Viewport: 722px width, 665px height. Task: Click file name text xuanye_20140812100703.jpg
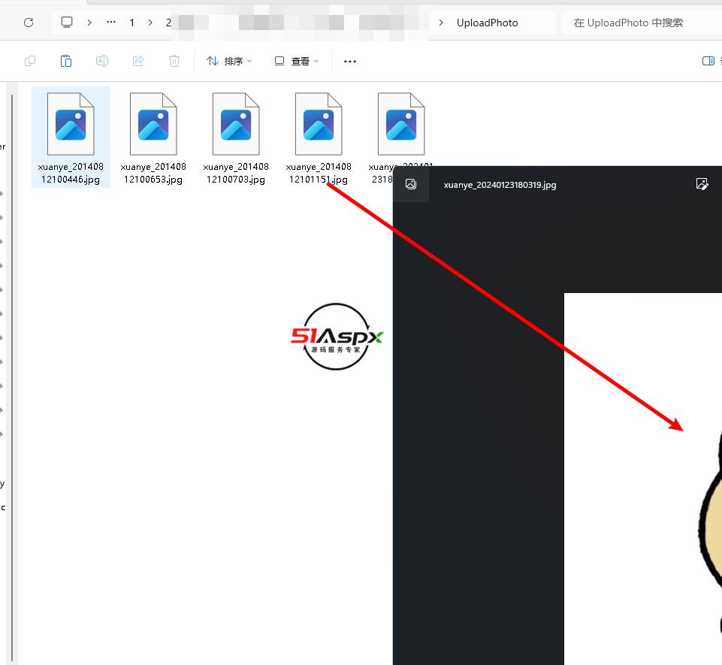coord(236,173)
